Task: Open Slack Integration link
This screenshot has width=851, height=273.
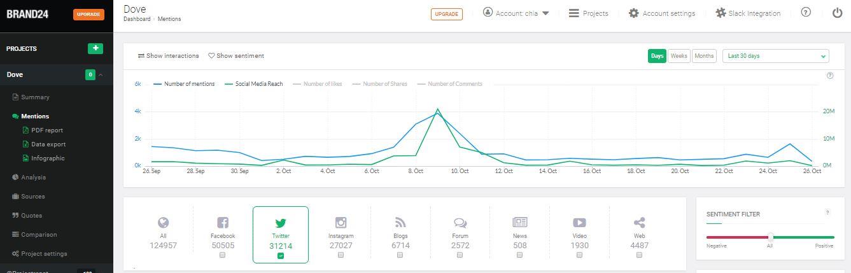Action: pos(754,13)
